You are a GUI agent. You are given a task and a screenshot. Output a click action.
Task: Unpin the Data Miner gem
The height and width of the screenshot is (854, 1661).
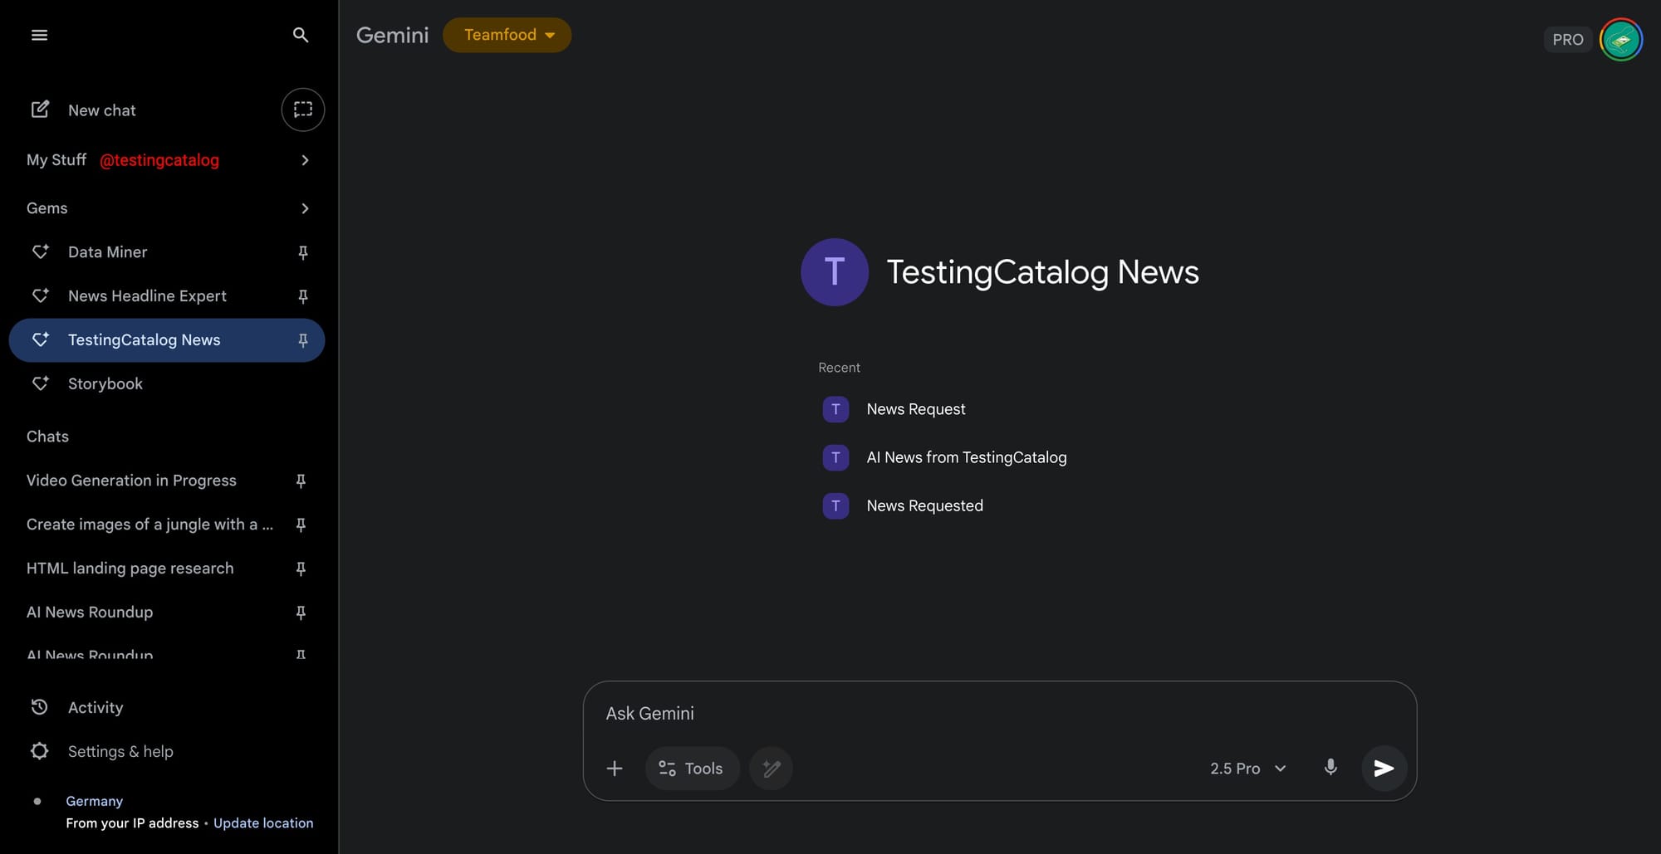click(303, 252)
